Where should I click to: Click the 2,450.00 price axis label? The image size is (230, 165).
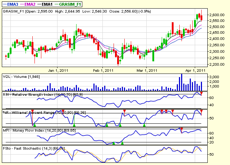coord(217,33)
